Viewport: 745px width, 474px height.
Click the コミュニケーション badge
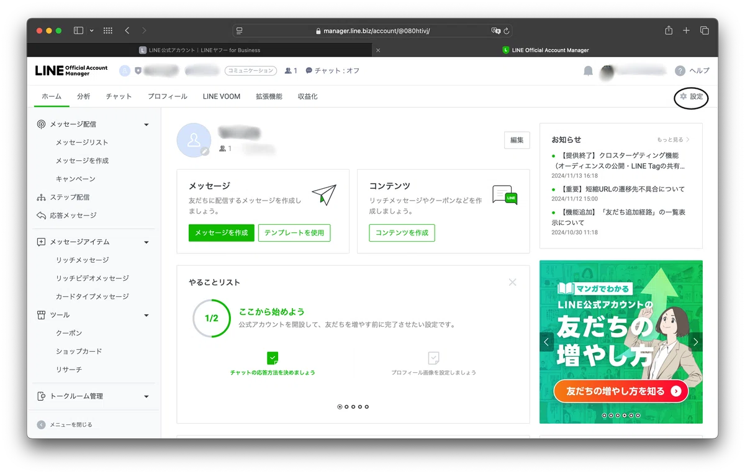(250, 71)
